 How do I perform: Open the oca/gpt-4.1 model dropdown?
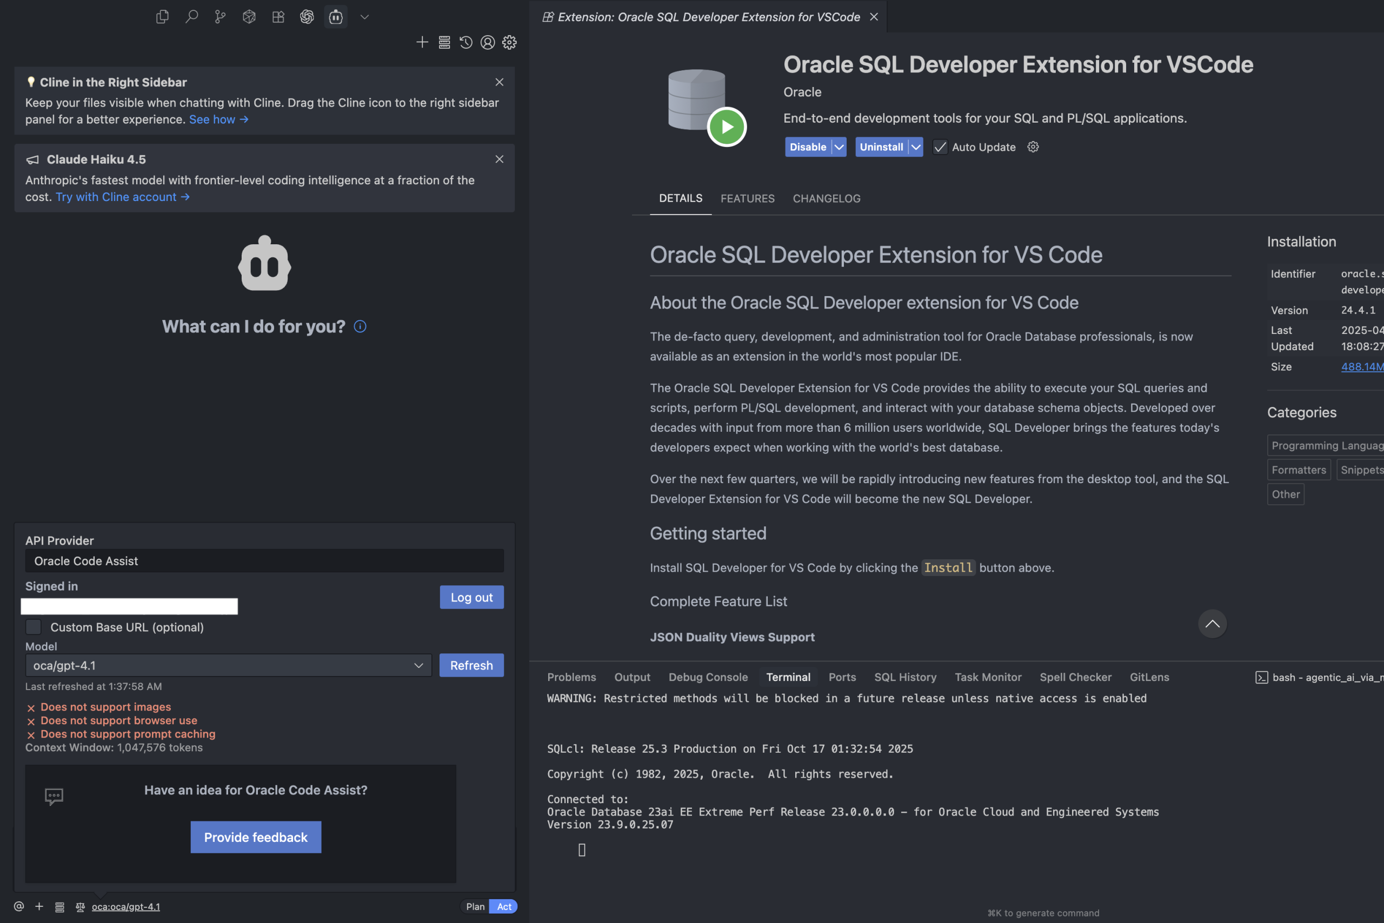(x=228, y=665)
